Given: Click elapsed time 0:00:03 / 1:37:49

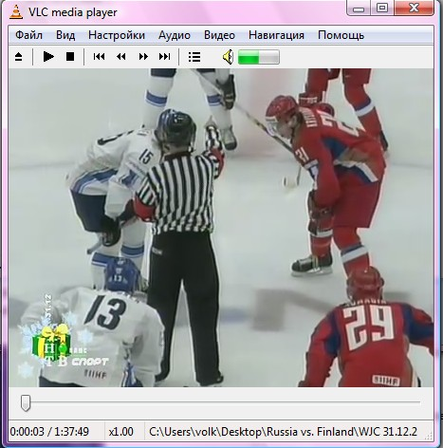Looking at the screenshot, I should click(x=49, y=432).
